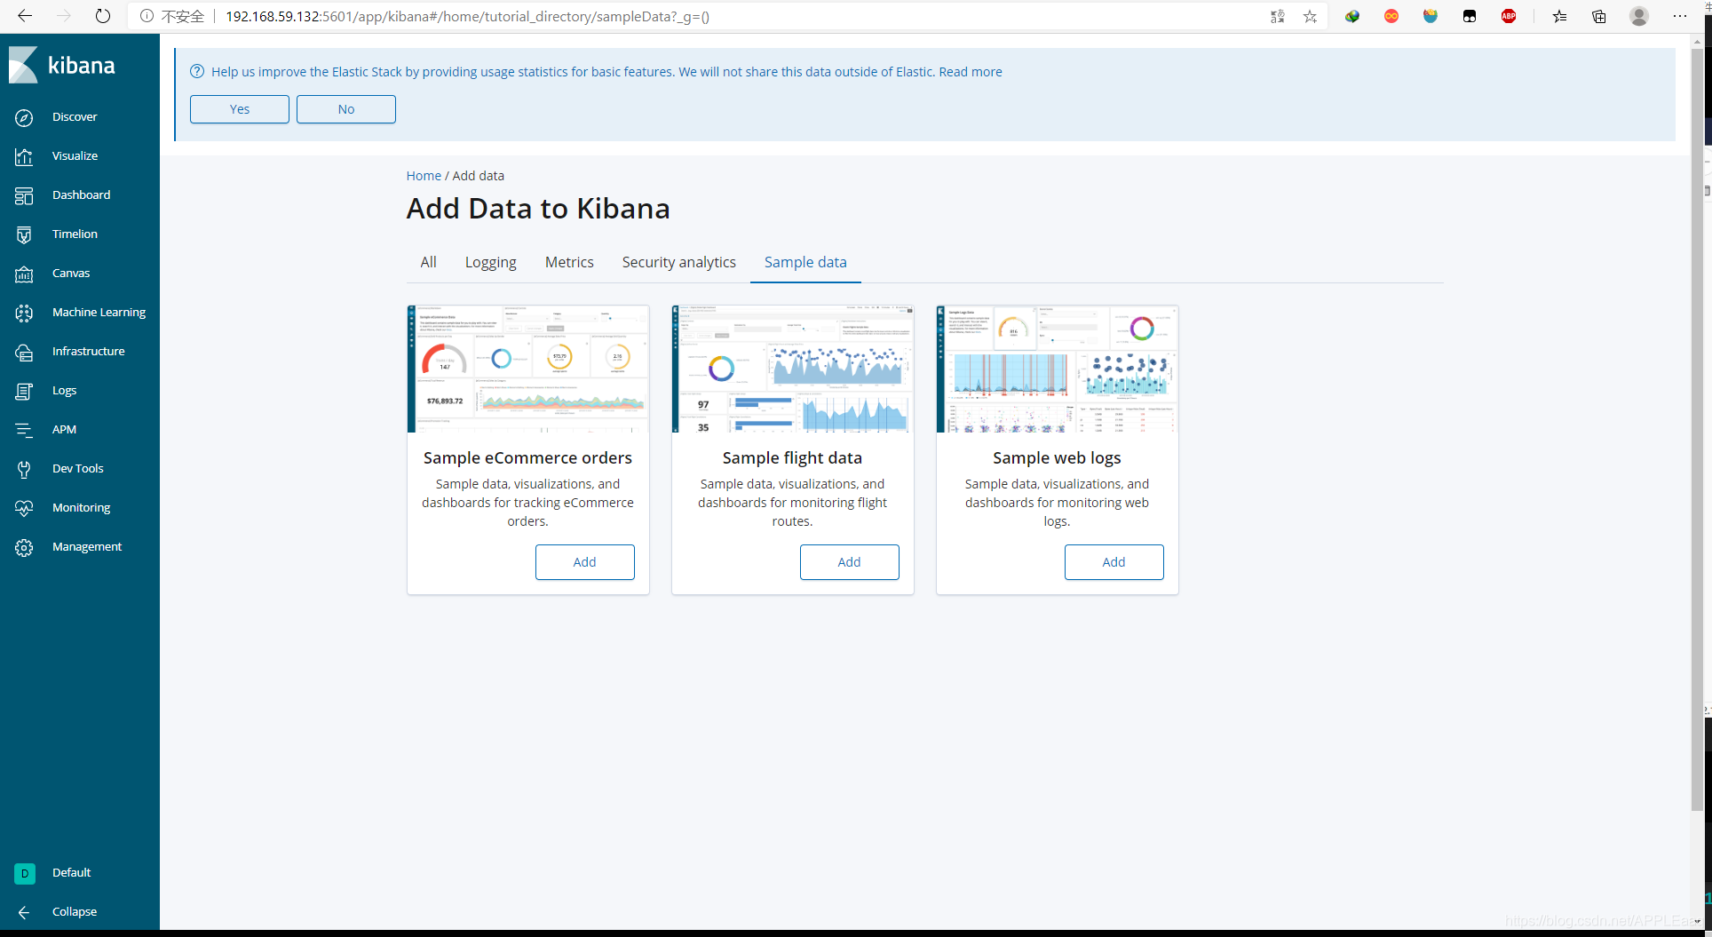Screen dimensions: 1712x937
Task: Open browser settings ellipsis menu
Action: 1679,16
